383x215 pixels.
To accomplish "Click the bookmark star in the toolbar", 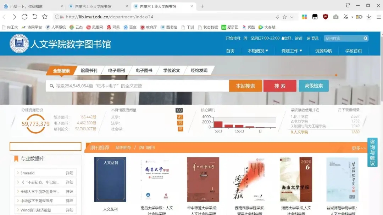I will click(x=45, y=17).
